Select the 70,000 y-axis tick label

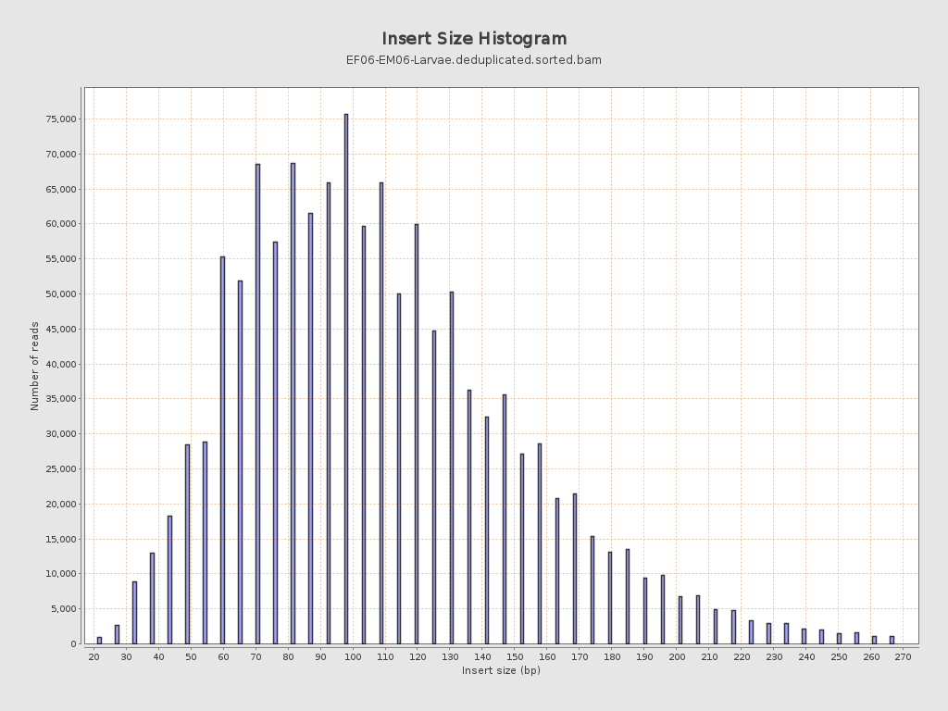point(61,155)
